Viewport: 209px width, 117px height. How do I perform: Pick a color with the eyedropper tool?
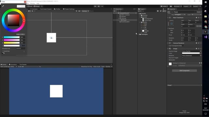click(3, 6)
